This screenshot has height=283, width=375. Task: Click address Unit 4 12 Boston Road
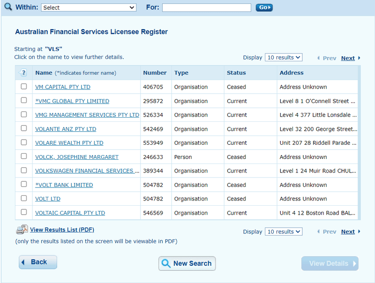[x=318, y=213]
